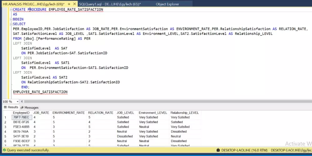Select cell B61E-0F26 in results

tap(21, 122)
